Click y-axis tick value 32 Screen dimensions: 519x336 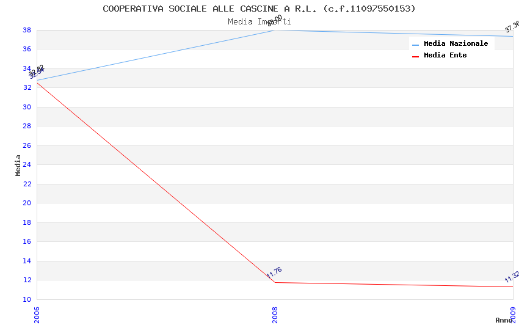(27, 88)
